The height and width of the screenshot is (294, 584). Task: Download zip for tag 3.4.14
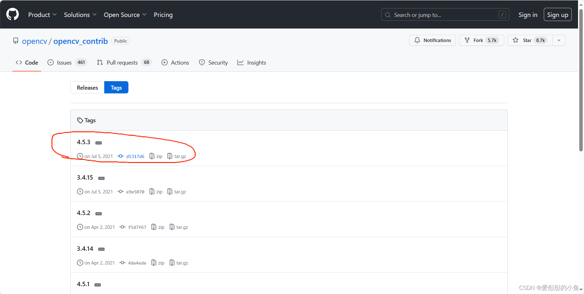tap(158, 263)
